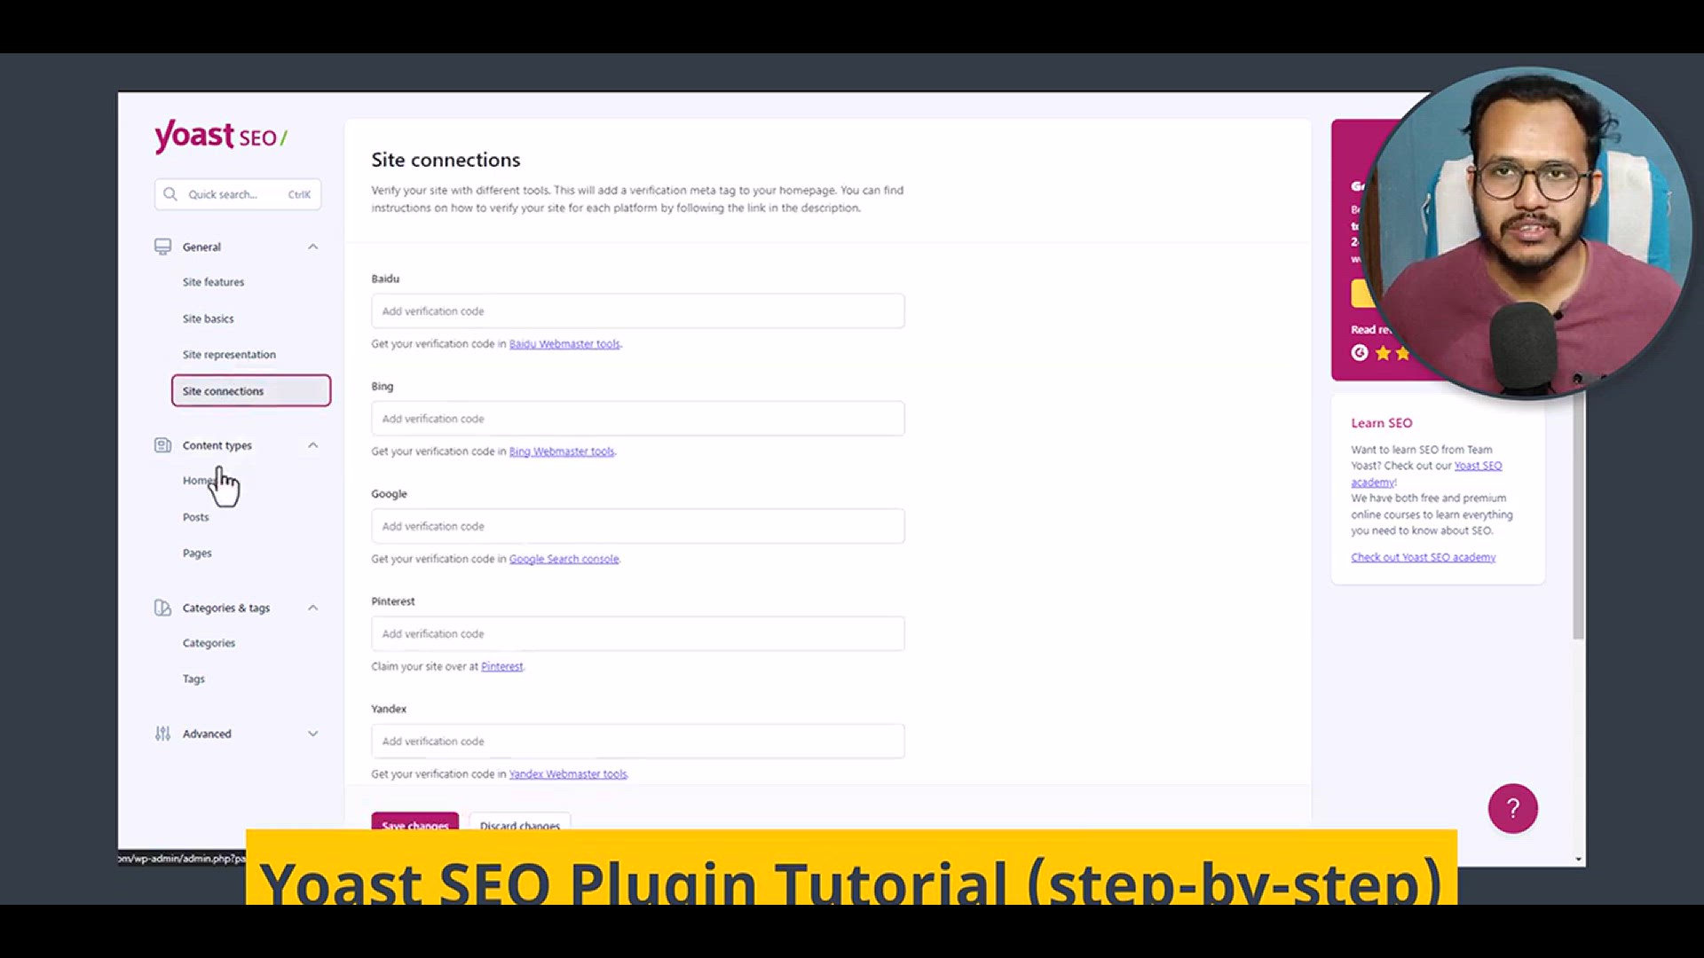Open Baidu Webmaster tools link
The image size is (1704, 958).
(564, 344)
